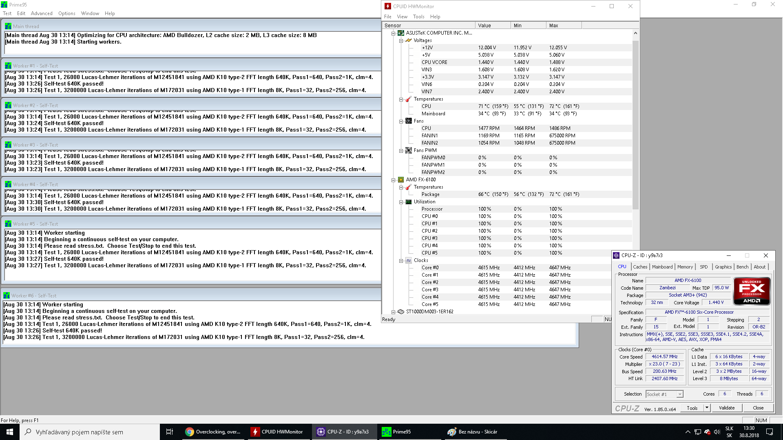
Task: Select the CPU VCORE voltage row
Action: pos(526,62)
